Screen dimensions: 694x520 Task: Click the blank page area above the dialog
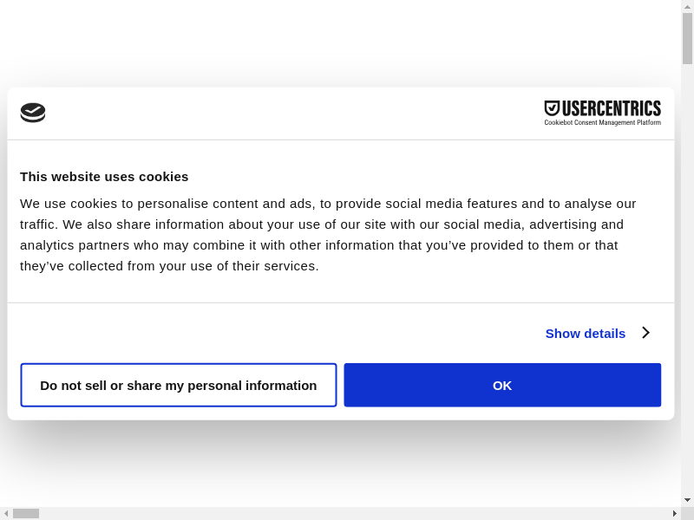[x=347, y=43]
